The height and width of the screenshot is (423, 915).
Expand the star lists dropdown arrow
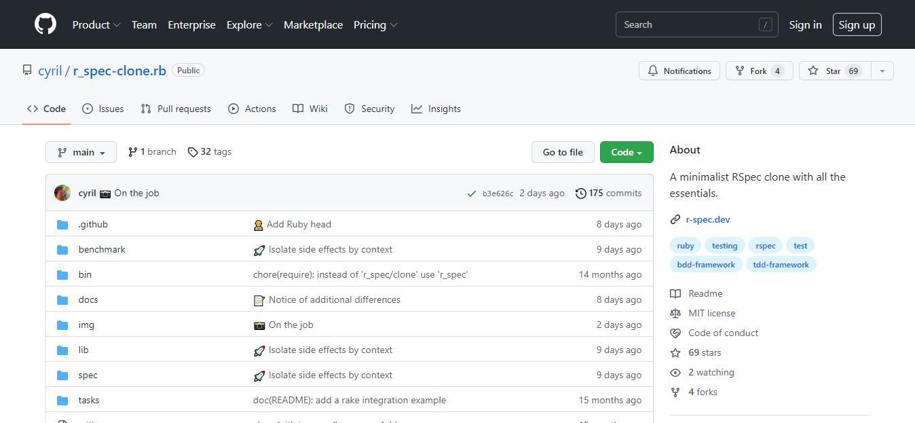click(x=882, y=71)
